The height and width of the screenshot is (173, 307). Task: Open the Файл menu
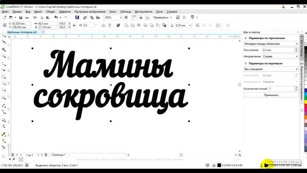(x=5, y=12)
